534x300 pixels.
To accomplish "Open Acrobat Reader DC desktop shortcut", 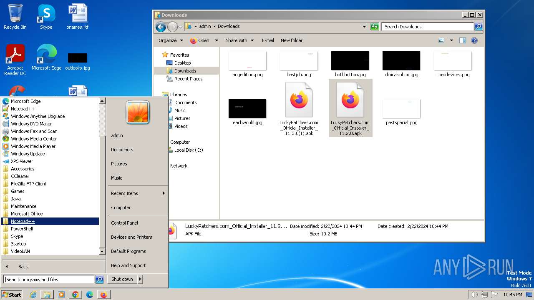I will (x=15, y=60).
